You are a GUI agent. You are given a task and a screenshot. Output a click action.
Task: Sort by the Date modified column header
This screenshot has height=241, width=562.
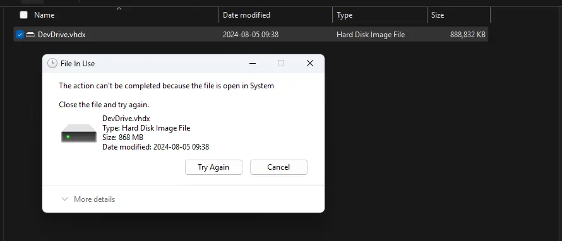247,15
